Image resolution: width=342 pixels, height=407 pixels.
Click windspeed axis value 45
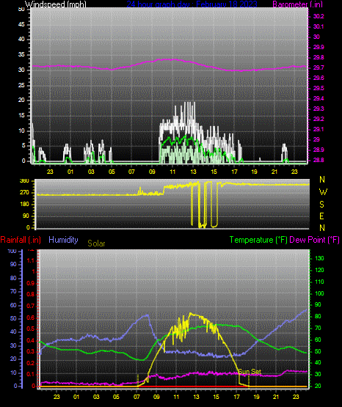(21, 24)
